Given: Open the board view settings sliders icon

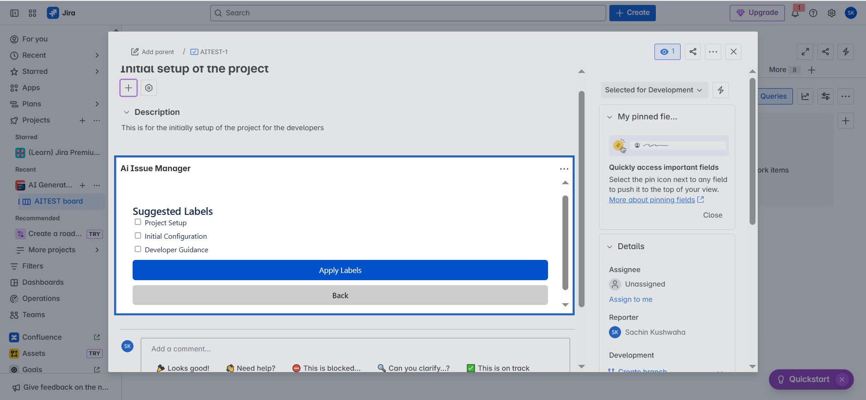Looking at the screenshot, I should [x=825, y=96].
